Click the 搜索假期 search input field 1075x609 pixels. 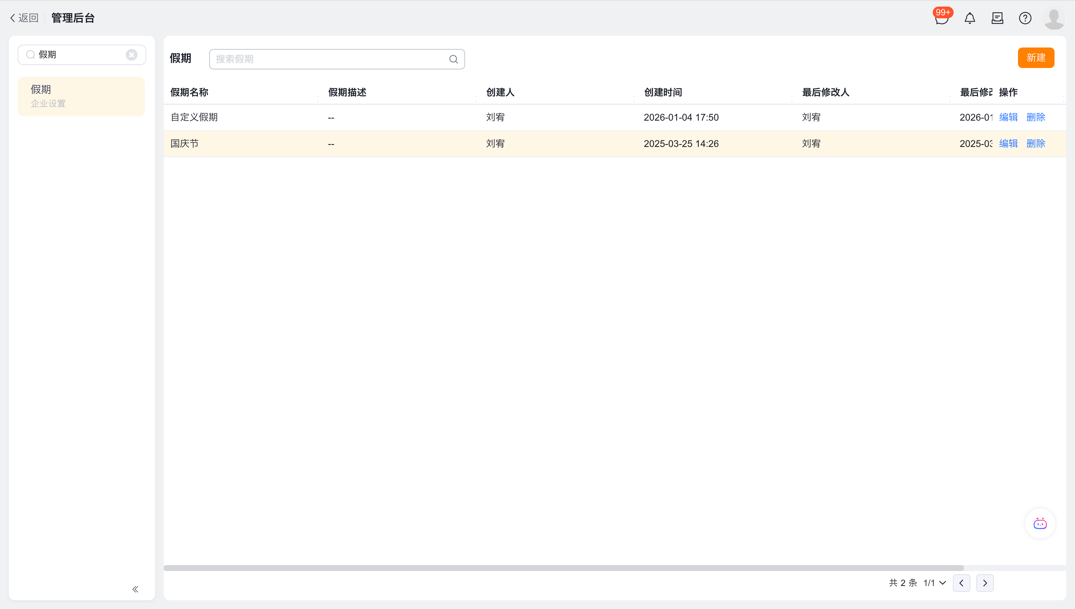click(331, 59)
